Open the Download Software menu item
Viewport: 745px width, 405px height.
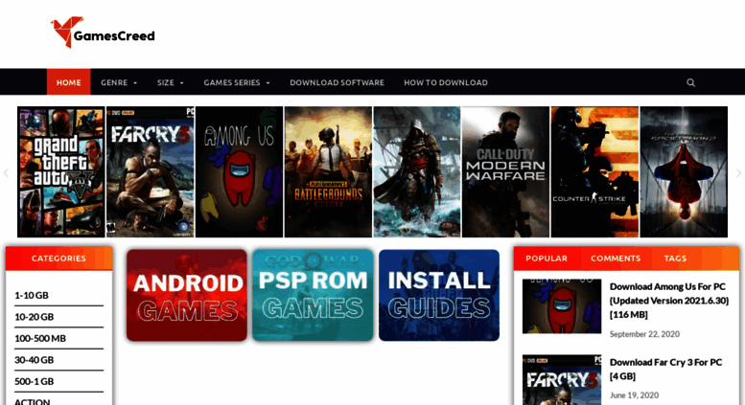point(337,82)
